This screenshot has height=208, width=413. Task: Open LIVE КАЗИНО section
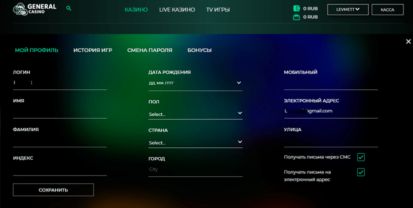tap(177, 10)
